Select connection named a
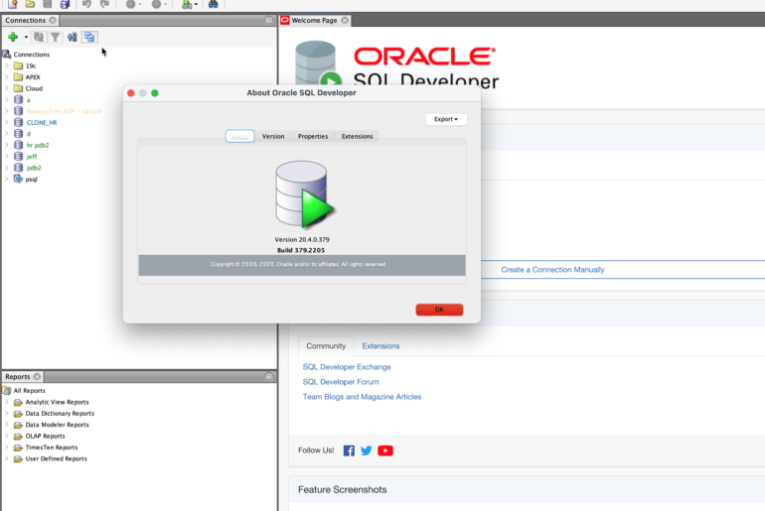Screen dimensions: 765x511 [x=28, y=100]
